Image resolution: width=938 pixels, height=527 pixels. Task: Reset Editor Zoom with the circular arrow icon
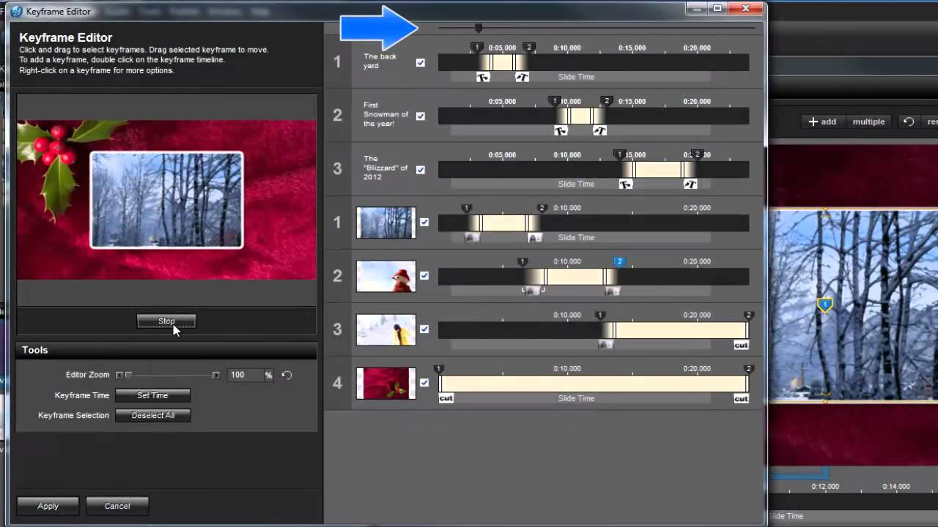(x=287, y=375)
